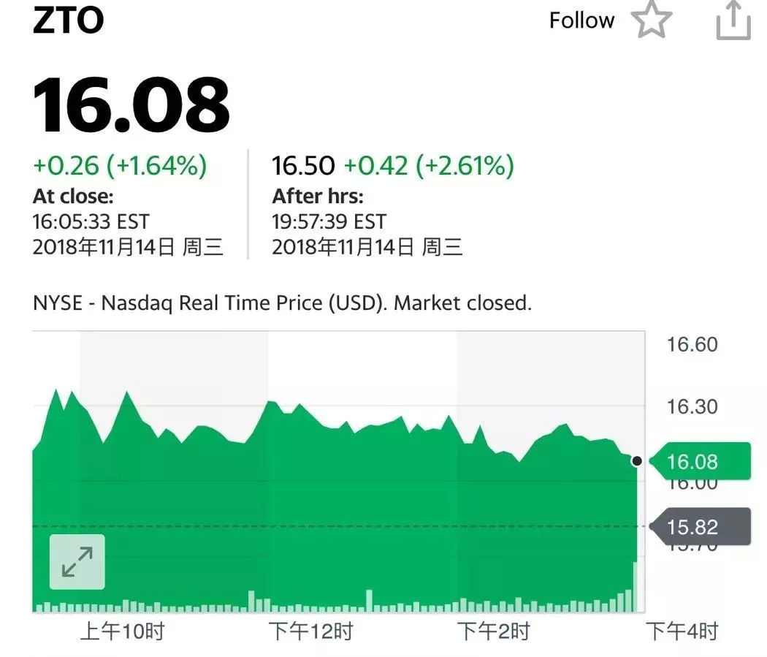Tap the share icon
The height and width of the screenshot is (657, 767).
[x=733, y=20]
